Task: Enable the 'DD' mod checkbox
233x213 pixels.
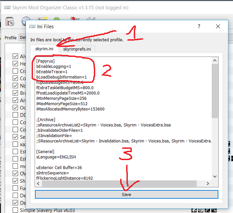Action: click(15, 115)
